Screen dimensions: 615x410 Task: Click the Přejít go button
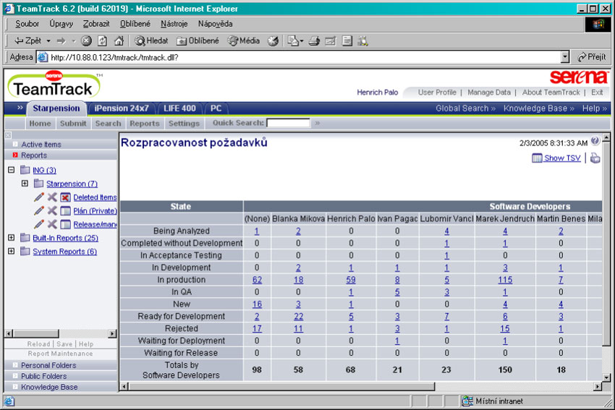coord(592,57)
